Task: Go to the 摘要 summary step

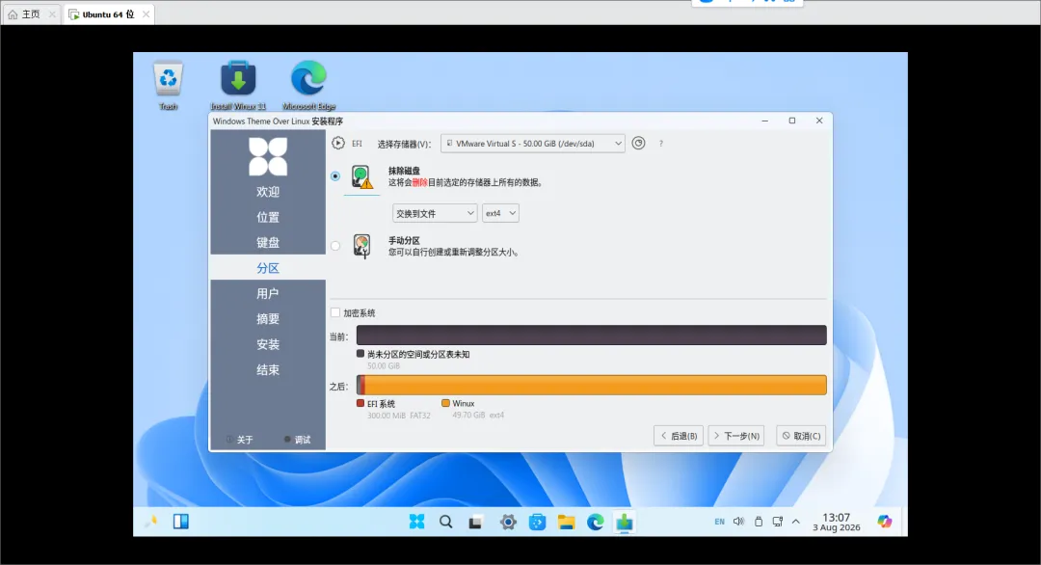Action: click(x=268, y=319)
